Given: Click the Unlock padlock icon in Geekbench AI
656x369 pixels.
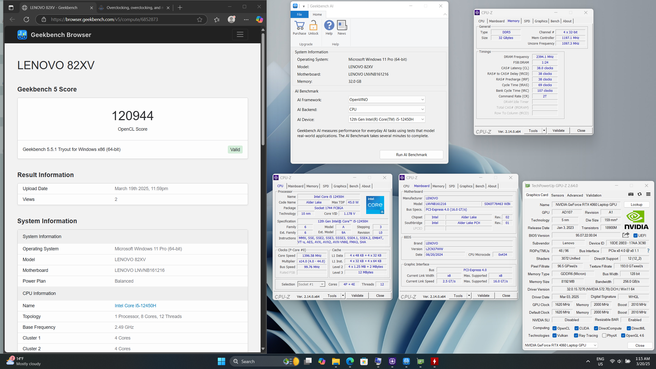Looking at the screenshot, I should tap(313, 26).
